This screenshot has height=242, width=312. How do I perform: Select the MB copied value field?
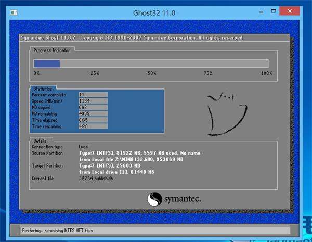click(x=93, y=107)
